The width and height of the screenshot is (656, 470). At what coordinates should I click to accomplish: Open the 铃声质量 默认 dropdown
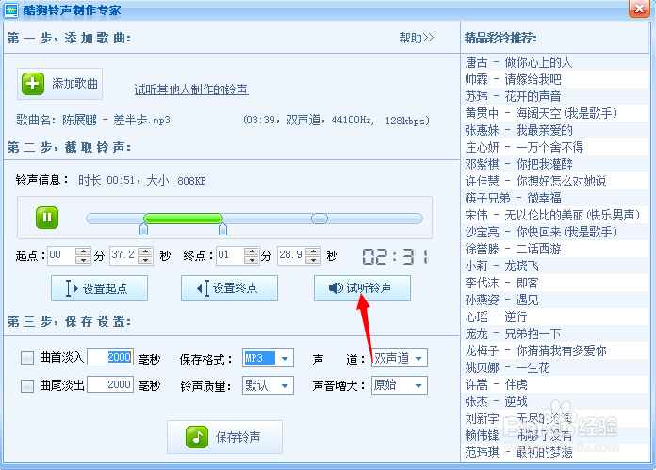tap(285, 385)
